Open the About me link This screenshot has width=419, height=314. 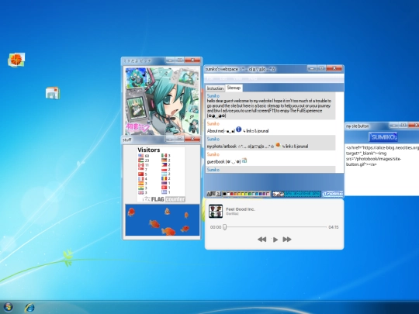(x=220, y=131)
